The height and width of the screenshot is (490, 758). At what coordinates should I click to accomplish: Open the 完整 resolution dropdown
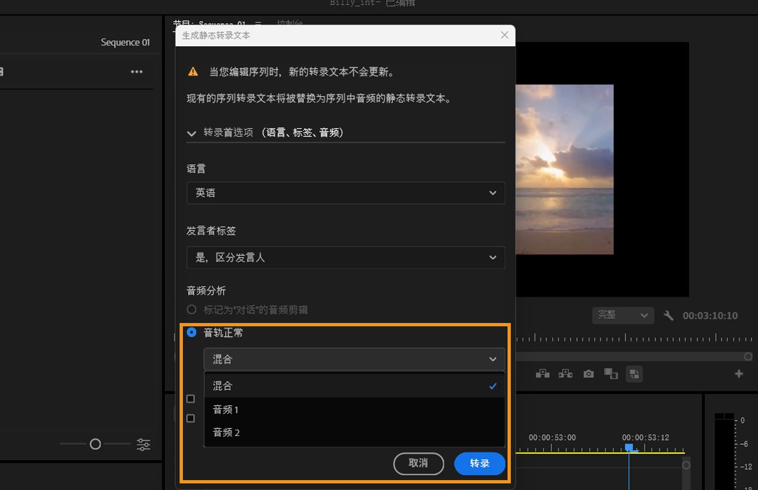coord(622,315)
